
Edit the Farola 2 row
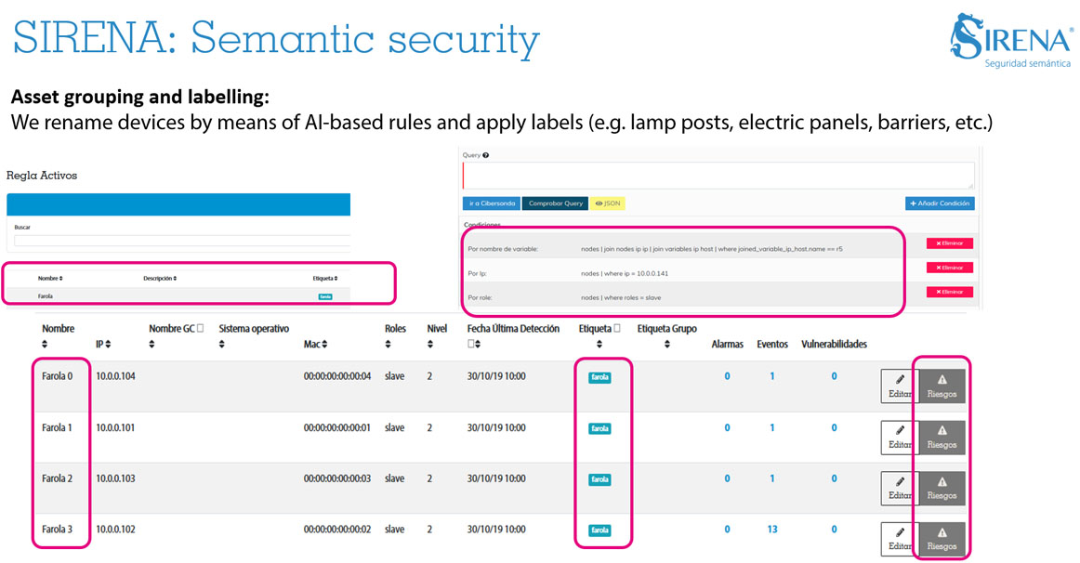pyautogui.click(x=899, y=487)
